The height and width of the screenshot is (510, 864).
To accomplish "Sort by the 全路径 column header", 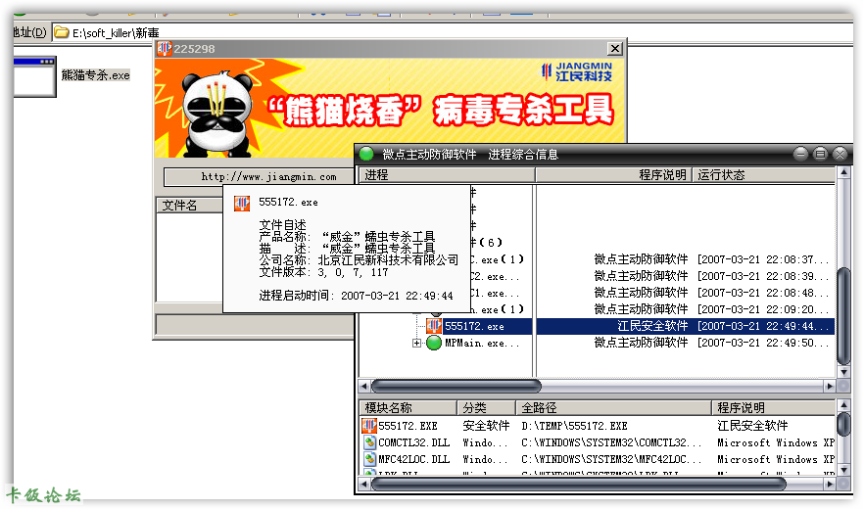I will (613, 408).
